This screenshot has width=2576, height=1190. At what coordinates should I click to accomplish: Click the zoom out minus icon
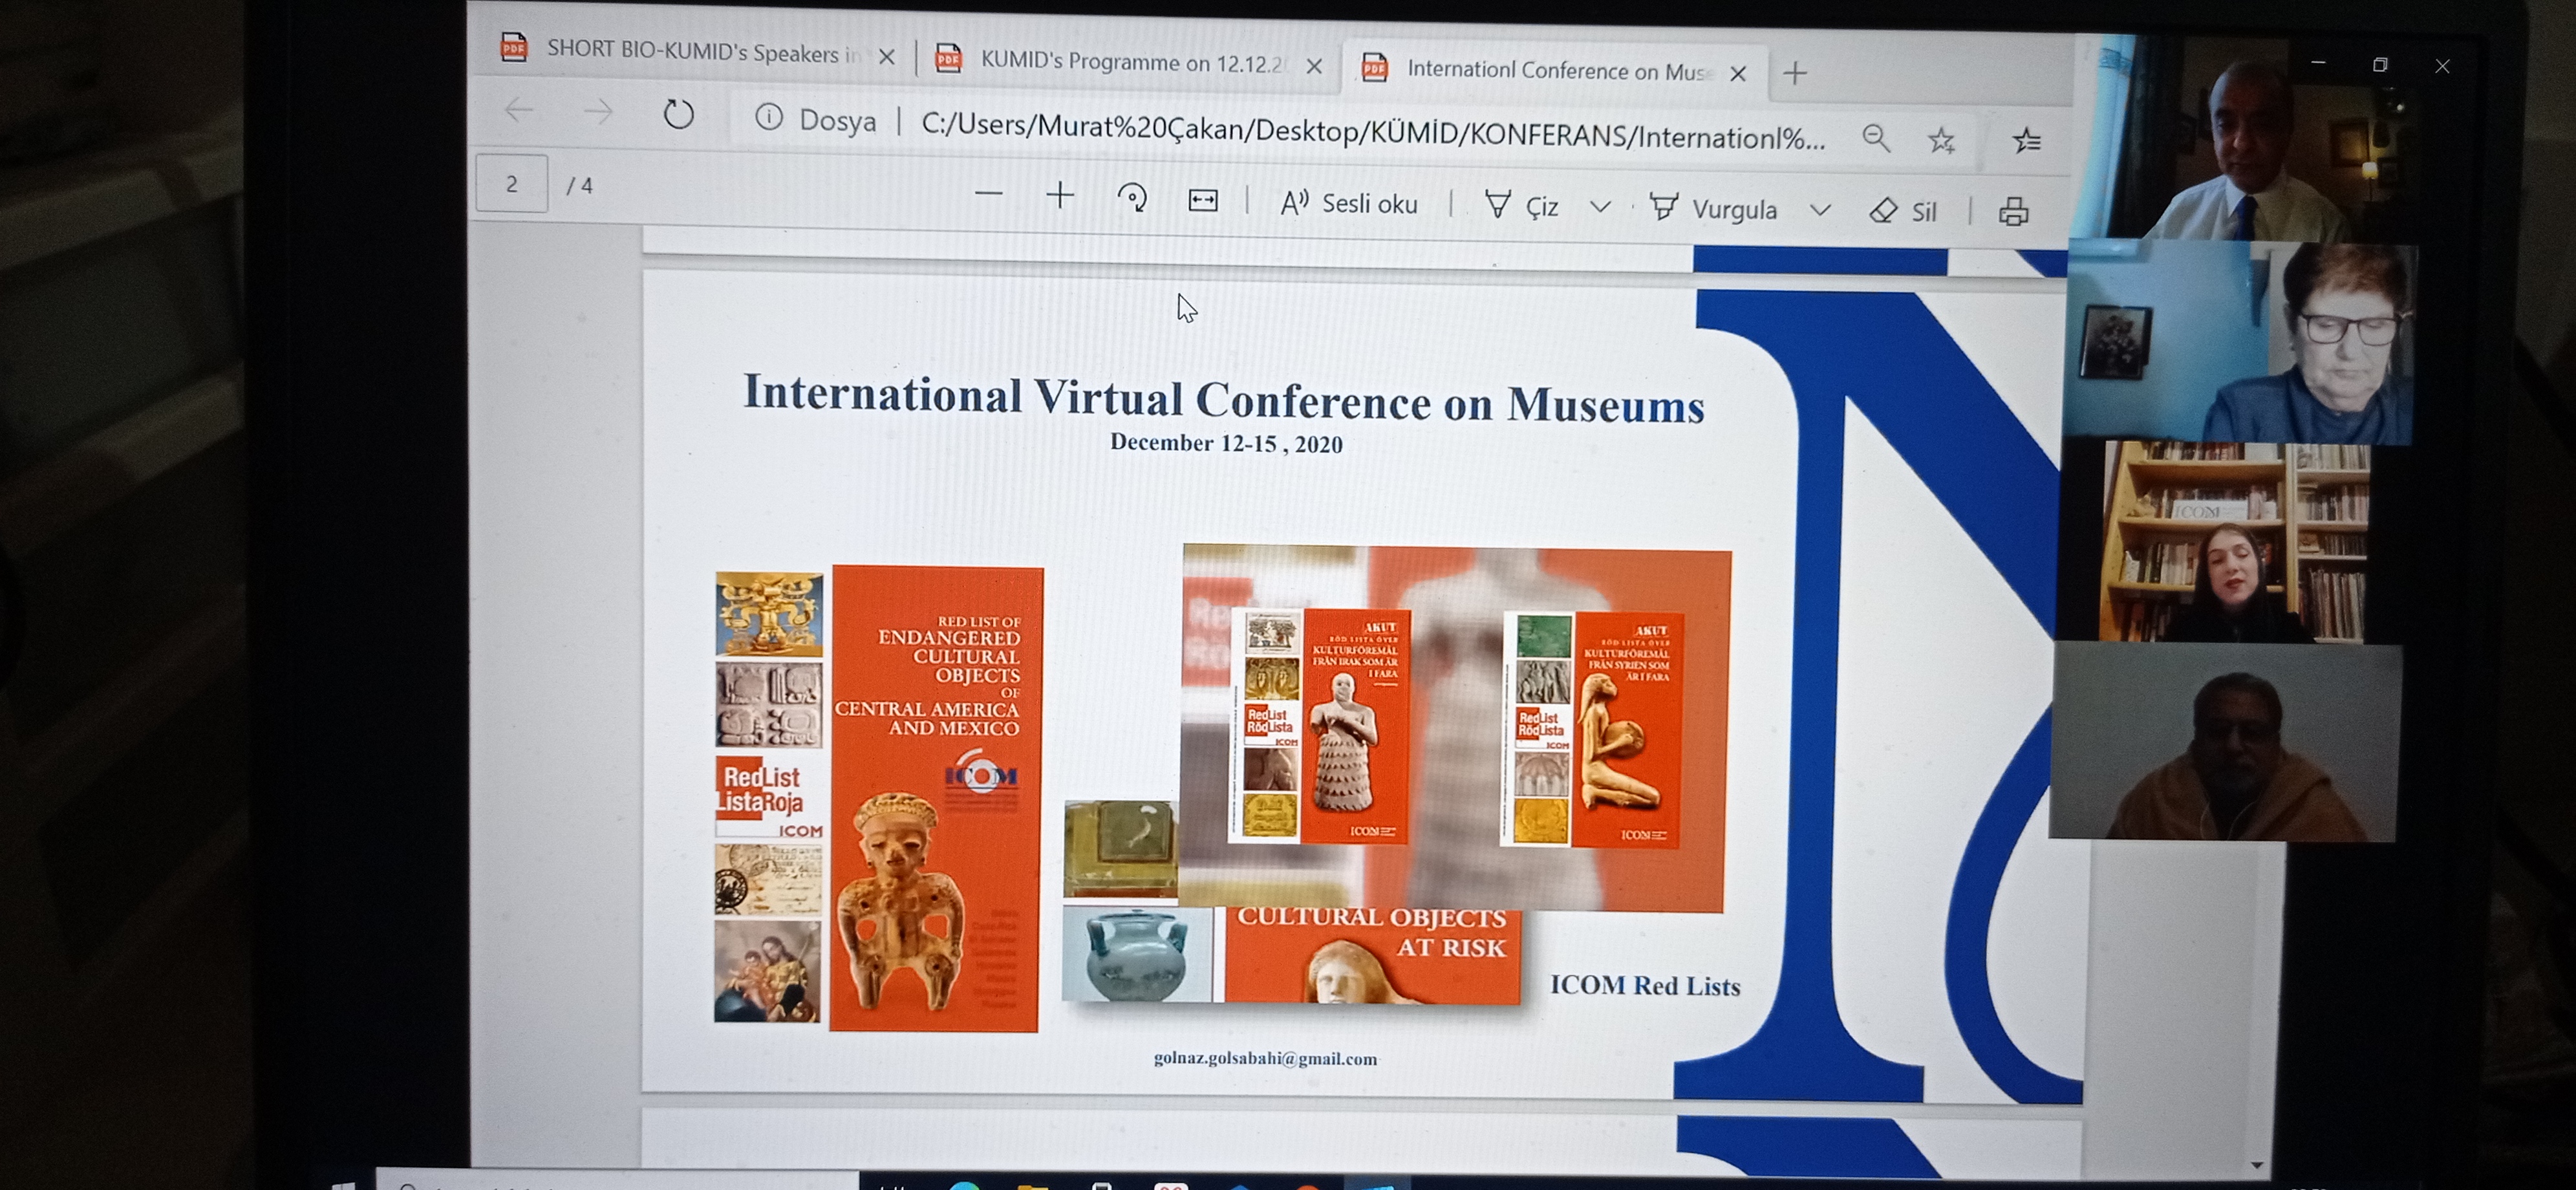click(988, 194)
